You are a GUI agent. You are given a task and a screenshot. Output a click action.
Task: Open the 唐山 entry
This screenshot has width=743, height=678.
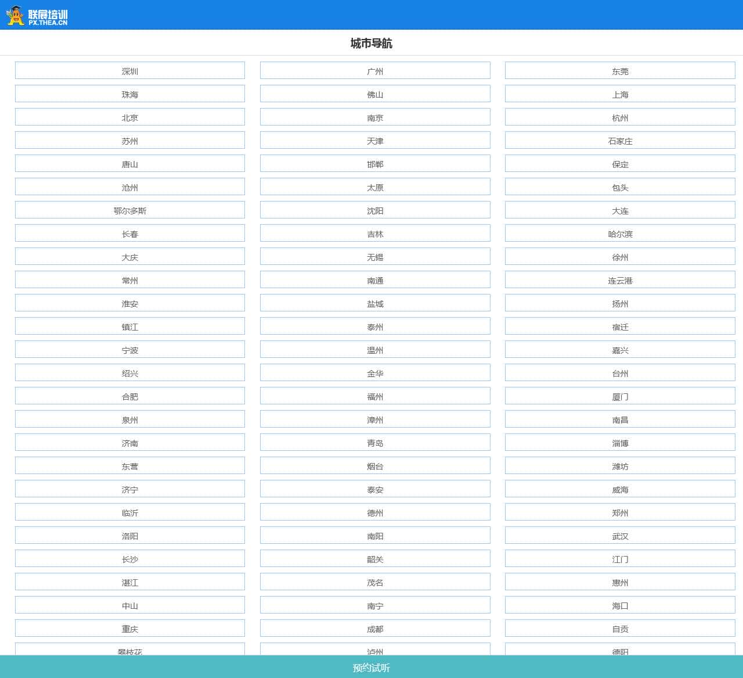pyautogui.click(x=130, y=164)
